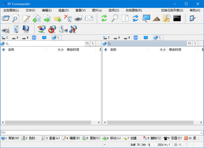The width and height of the screenshot is (204, 148).
Task: Click the drive information icon with letter i
Action: pos(63,29)
